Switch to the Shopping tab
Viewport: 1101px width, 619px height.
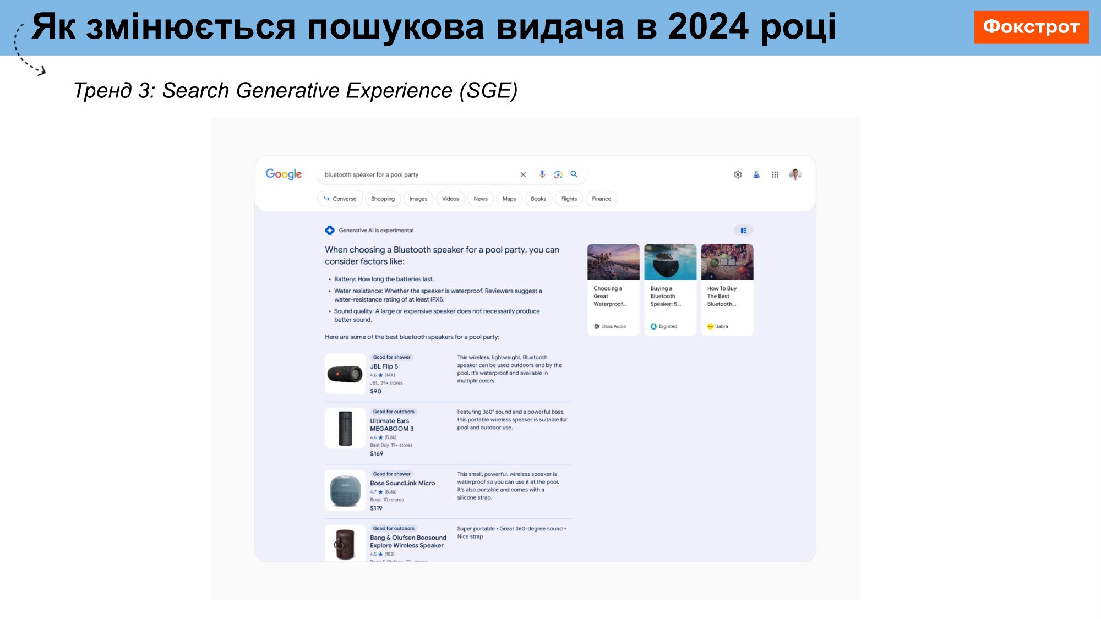tap(383, 199)
